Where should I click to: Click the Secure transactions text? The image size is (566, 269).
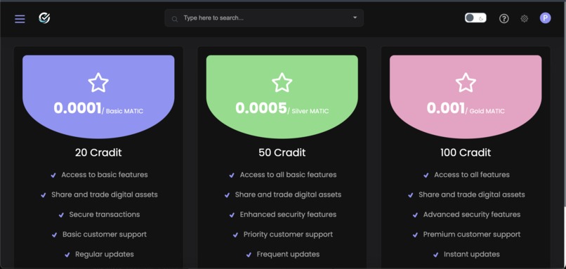pyautogui.click(x=105, y=214)
